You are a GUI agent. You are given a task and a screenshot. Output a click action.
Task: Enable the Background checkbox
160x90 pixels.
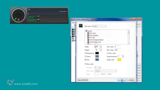85,53
